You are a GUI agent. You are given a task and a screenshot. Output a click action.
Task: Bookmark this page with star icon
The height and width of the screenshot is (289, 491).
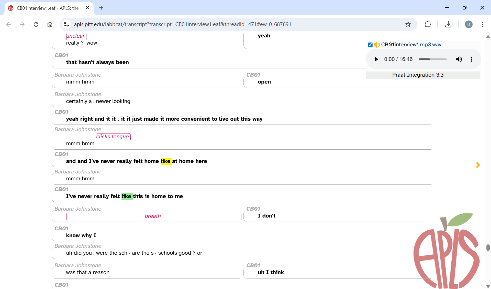pos(408,24)
